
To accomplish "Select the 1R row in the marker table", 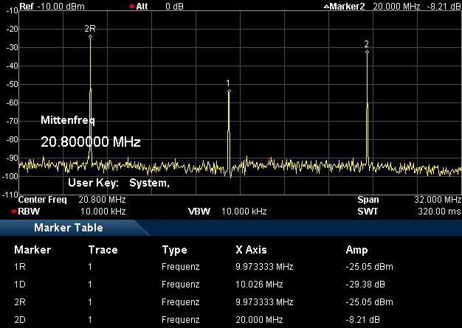I will 230,267.
